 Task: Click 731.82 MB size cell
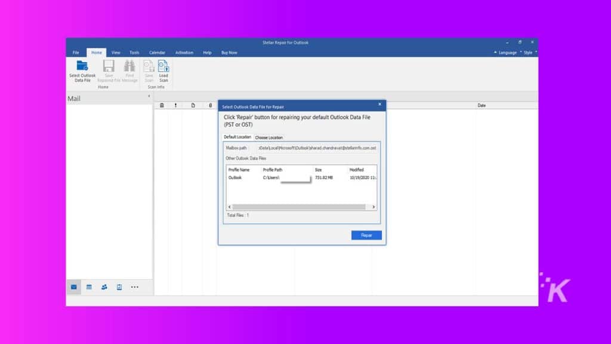324,178
